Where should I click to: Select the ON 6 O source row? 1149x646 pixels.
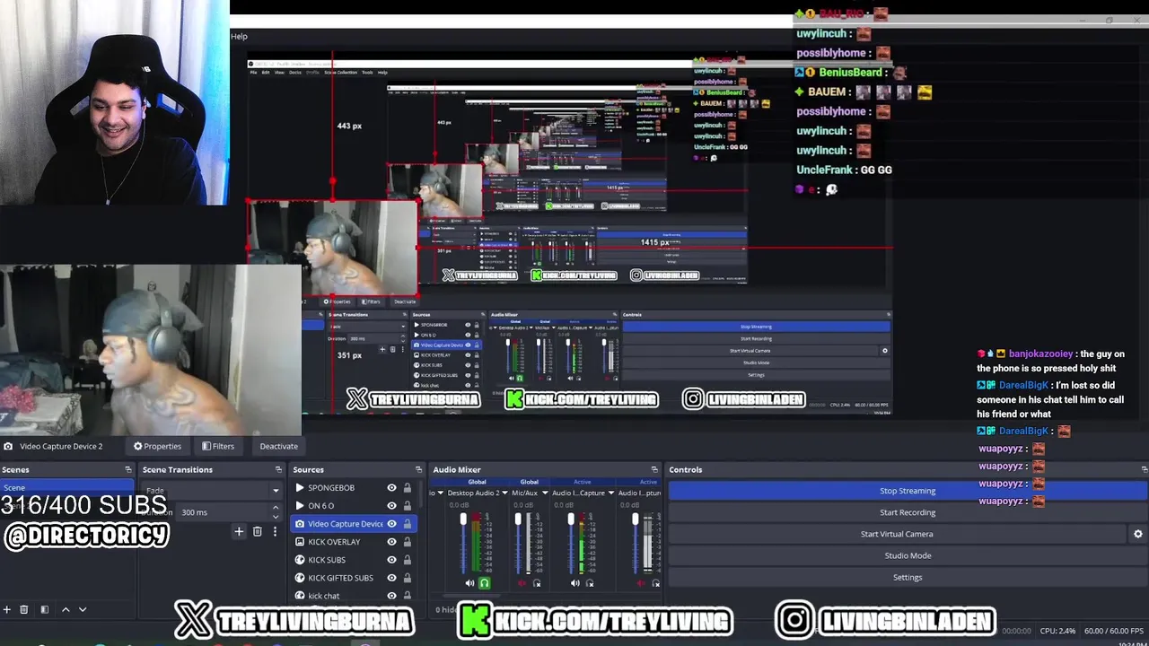click(354, 506)
